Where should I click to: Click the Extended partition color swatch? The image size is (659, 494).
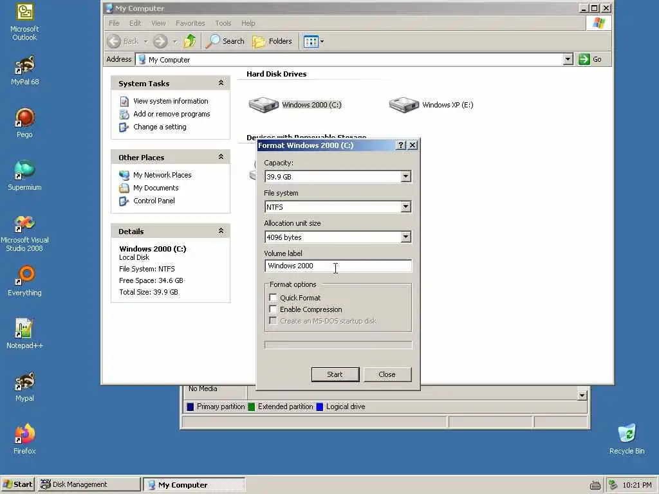[x=252, y=407]
